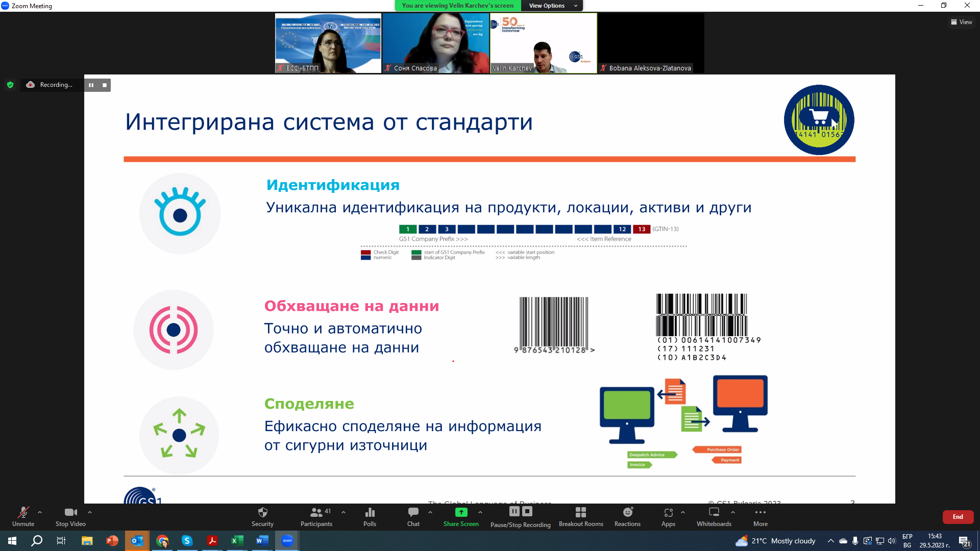This screenshot has height=551, width=980.
Task: Switch to Chrome on taskbar
Action: point(162,541)
